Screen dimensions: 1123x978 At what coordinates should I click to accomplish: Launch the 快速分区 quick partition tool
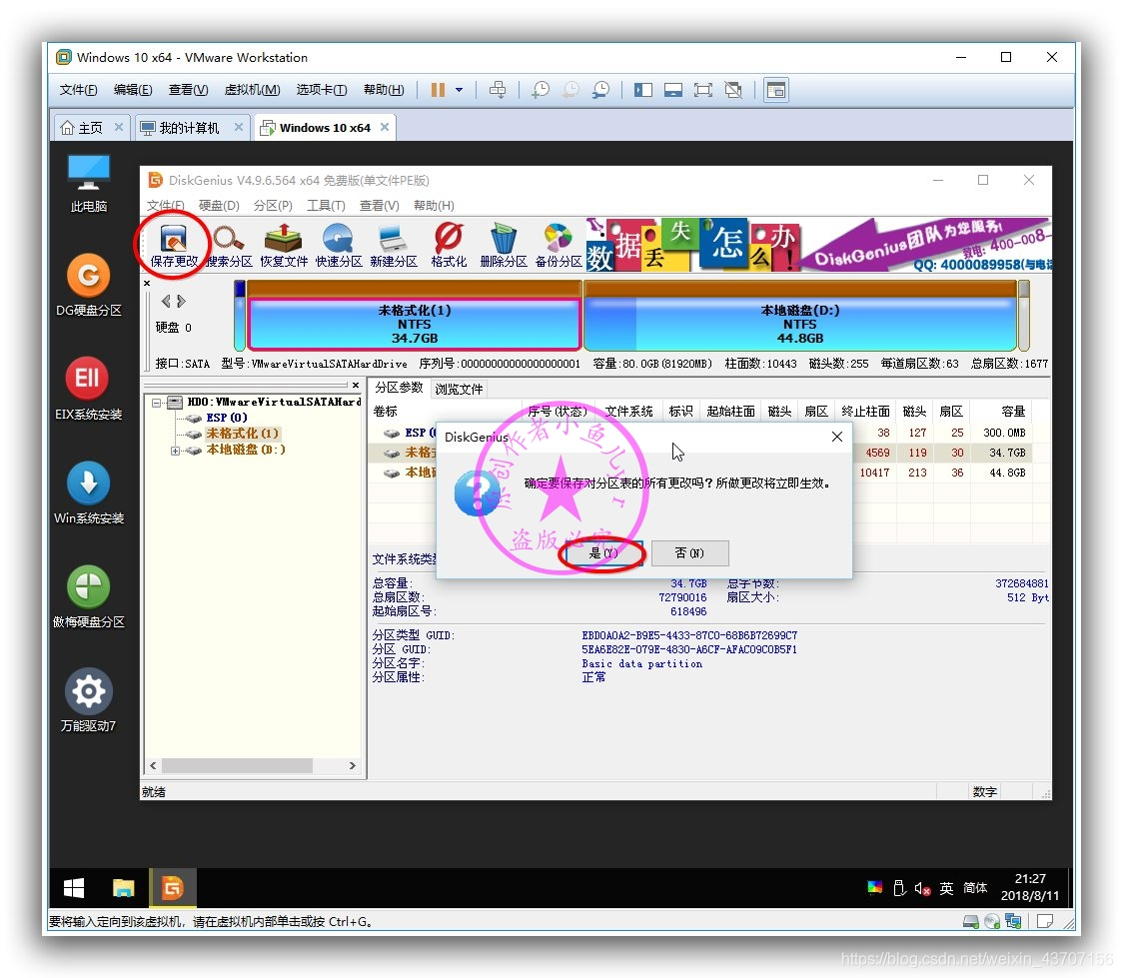(339, 246)
